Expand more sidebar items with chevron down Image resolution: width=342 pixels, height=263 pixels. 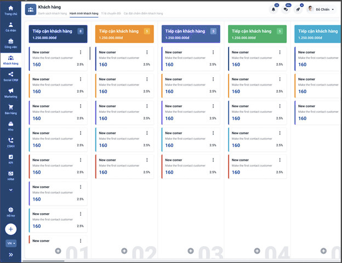[x=10, y=190]
